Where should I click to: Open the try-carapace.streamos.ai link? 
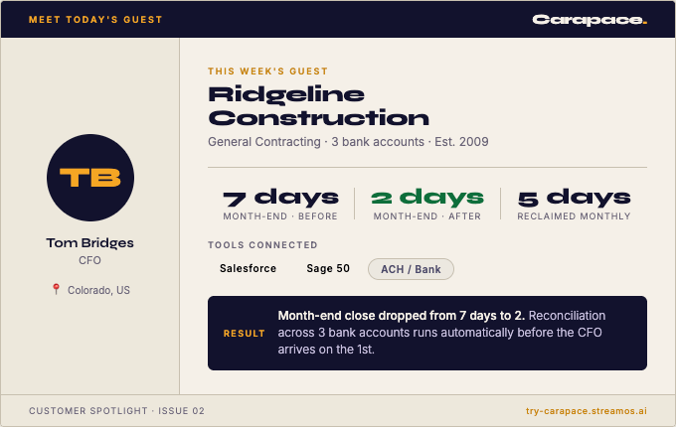(586, 411)
